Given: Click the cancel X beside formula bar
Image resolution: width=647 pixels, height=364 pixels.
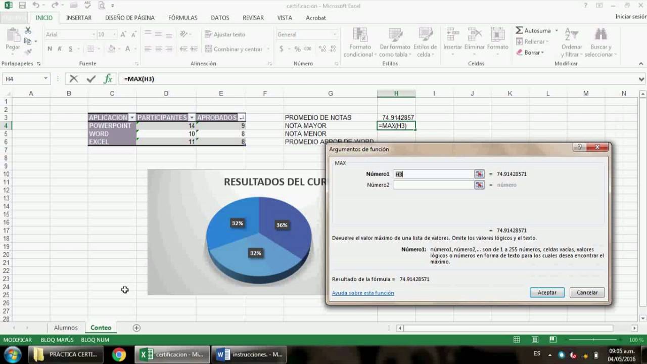Looking at the screenshot, I should (x=74, y=79).
